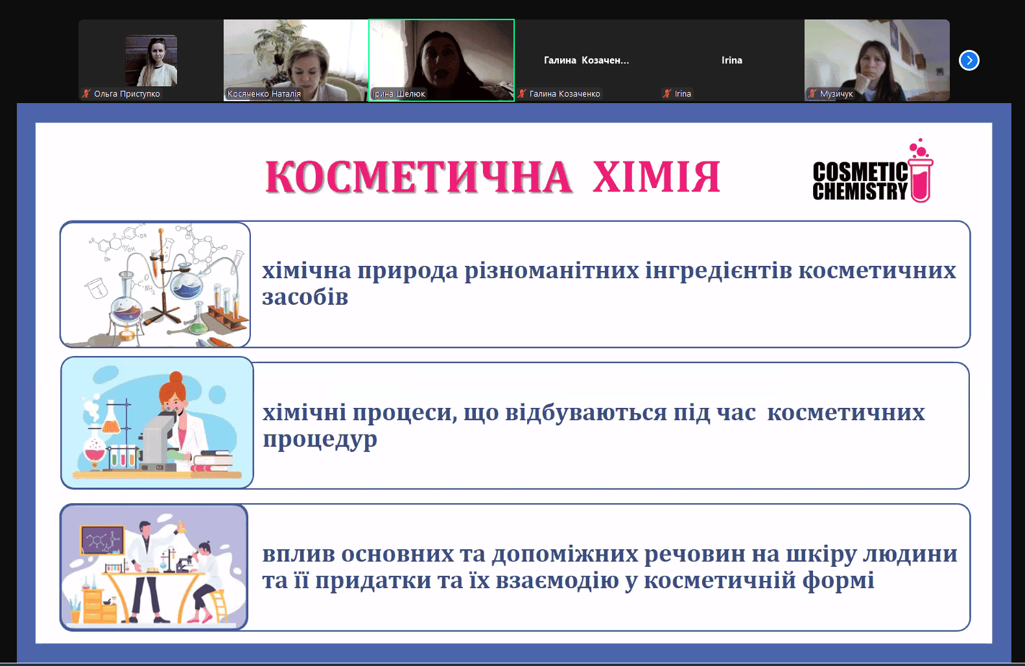Click name label 'Косяченко Наталія'
1025x666 pixels.
264,94
